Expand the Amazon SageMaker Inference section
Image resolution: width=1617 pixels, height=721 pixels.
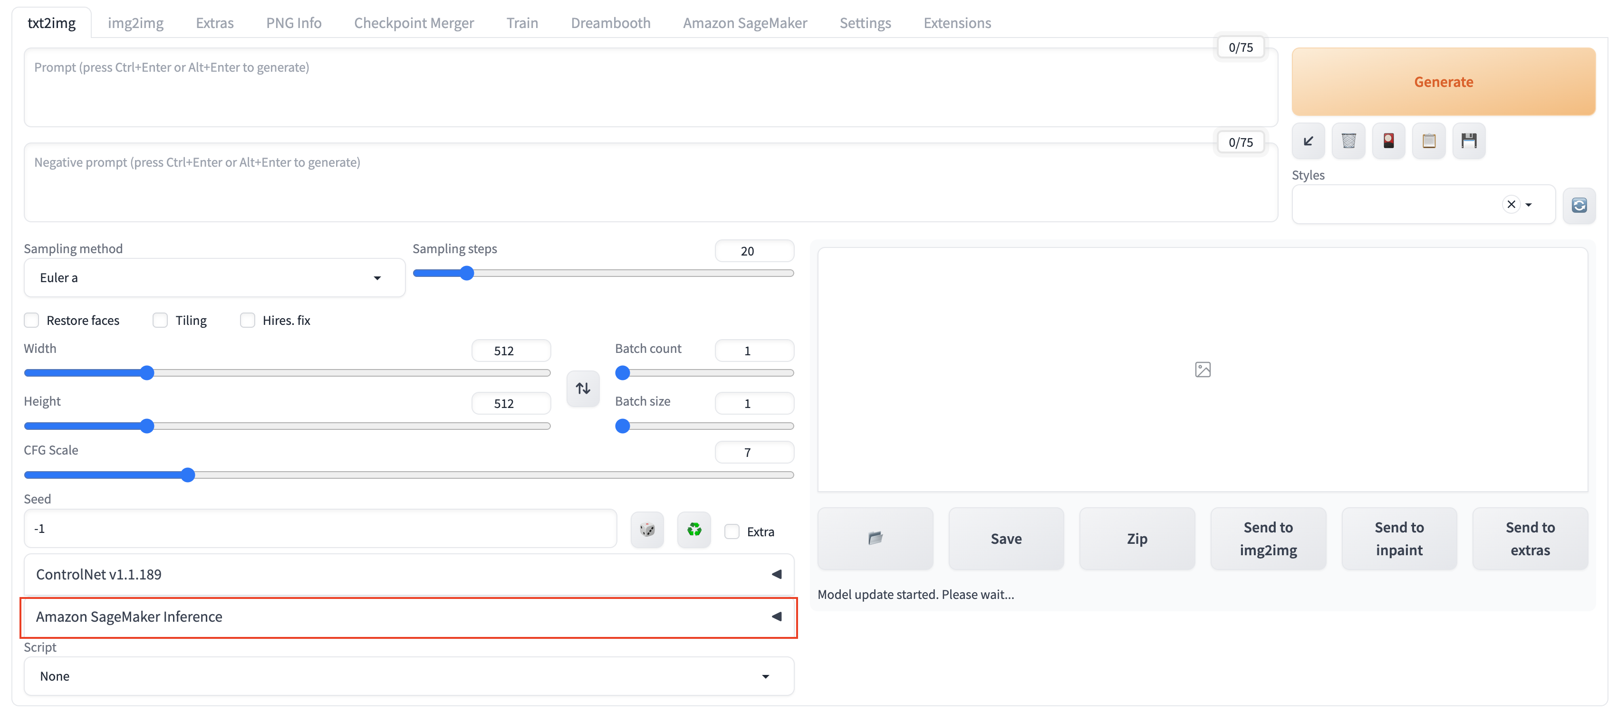tap(408, 617)
